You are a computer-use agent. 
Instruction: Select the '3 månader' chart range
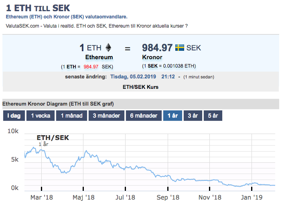106,116
